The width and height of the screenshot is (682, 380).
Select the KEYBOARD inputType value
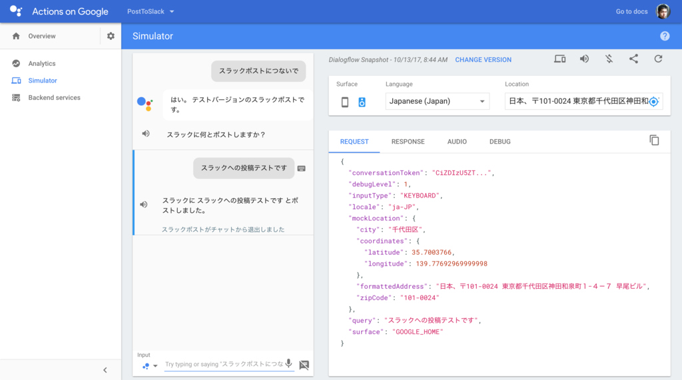(420, 196)
